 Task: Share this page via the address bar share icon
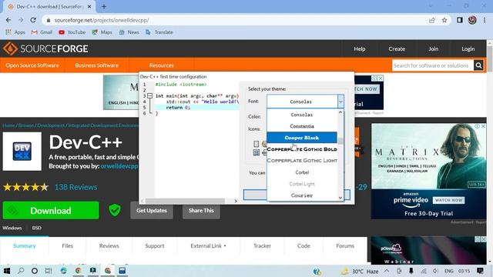point(432,20)
